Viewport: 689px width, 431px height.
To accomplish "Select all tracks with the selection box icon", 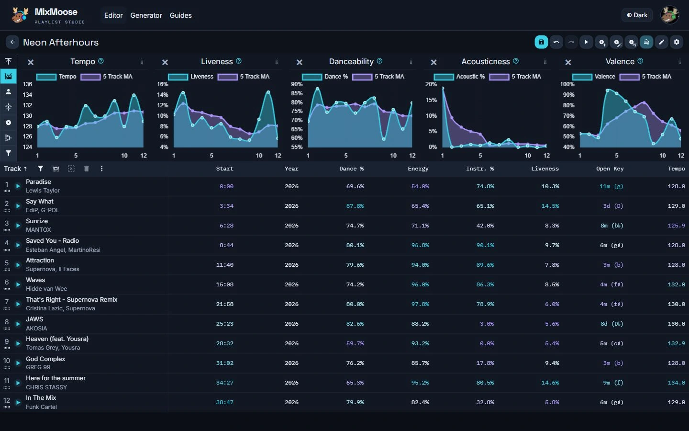I will (56, 169).
